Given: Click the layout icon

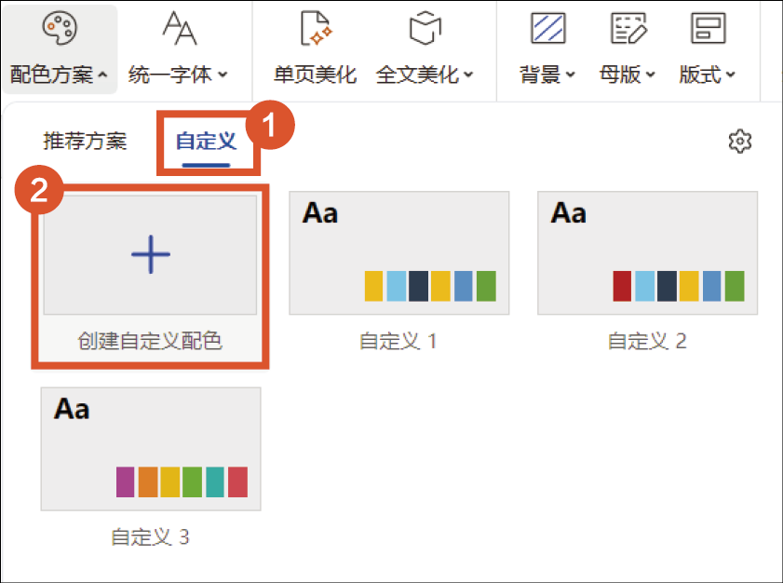Looking at the screenshot, I should [708, 28].
